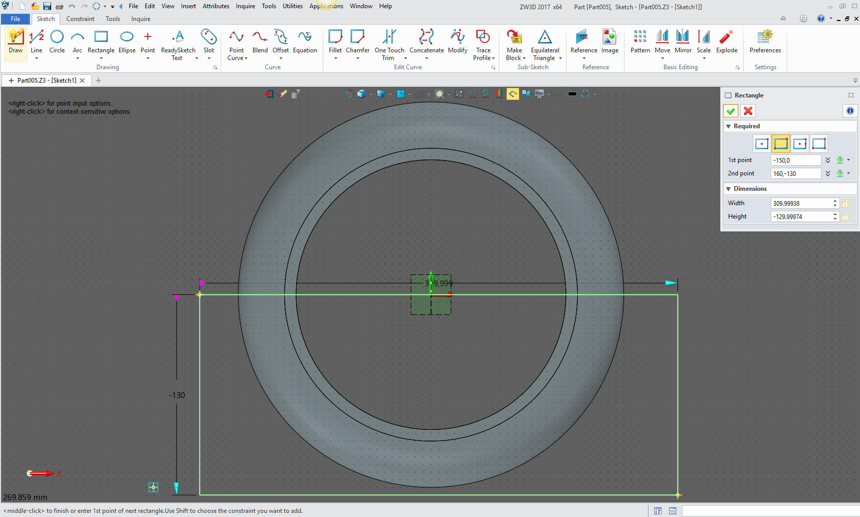
Task: Select the Explode tool
Action: point(727,42)
